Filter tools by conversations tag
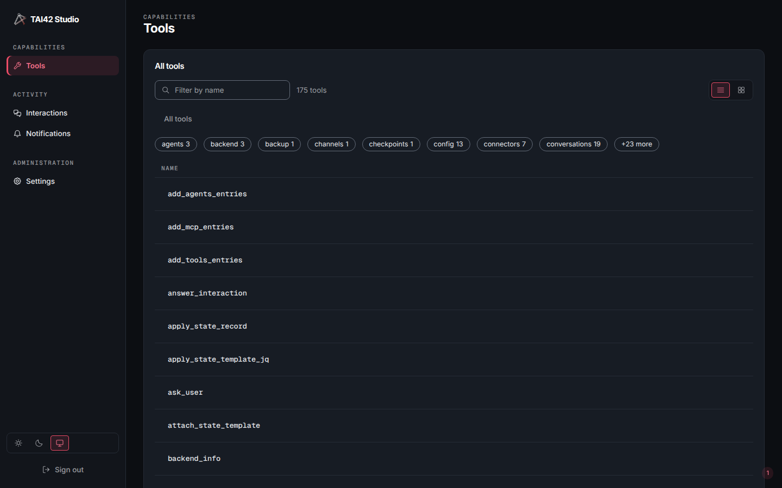The width and height of the screenshot is (782, 488). (573, 144)
